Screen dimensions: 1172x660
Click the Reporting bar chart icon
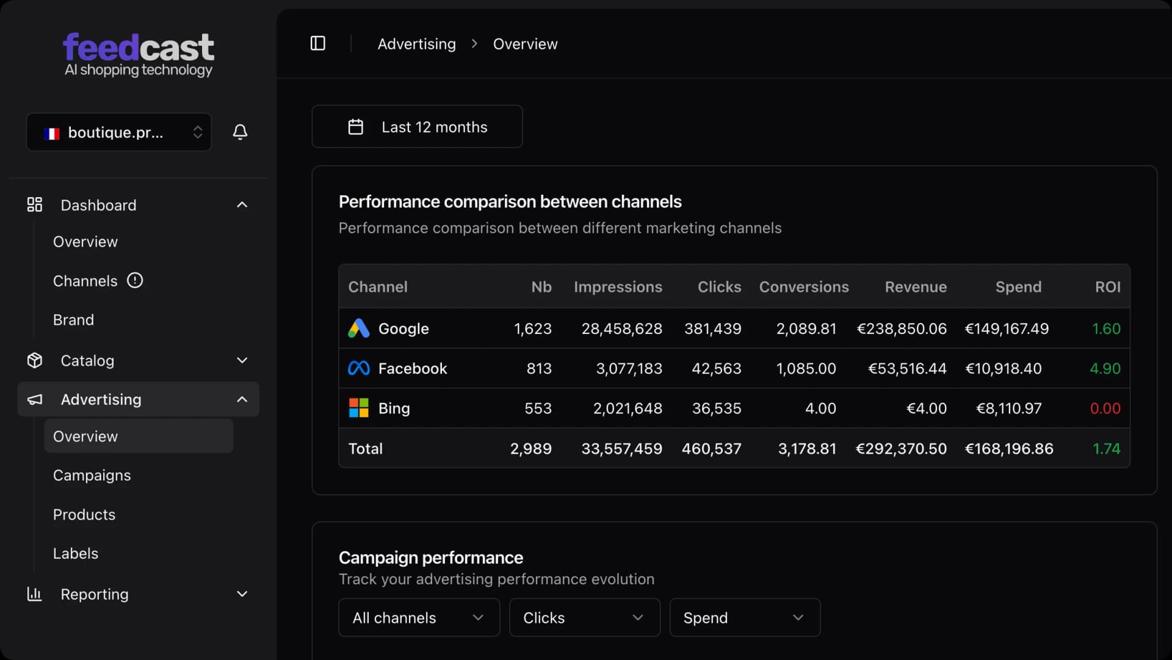pos(35,593)
